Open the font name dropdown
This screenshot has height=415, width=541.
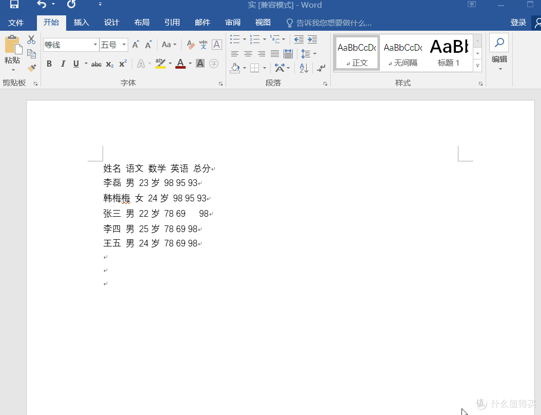pos(96,45)
